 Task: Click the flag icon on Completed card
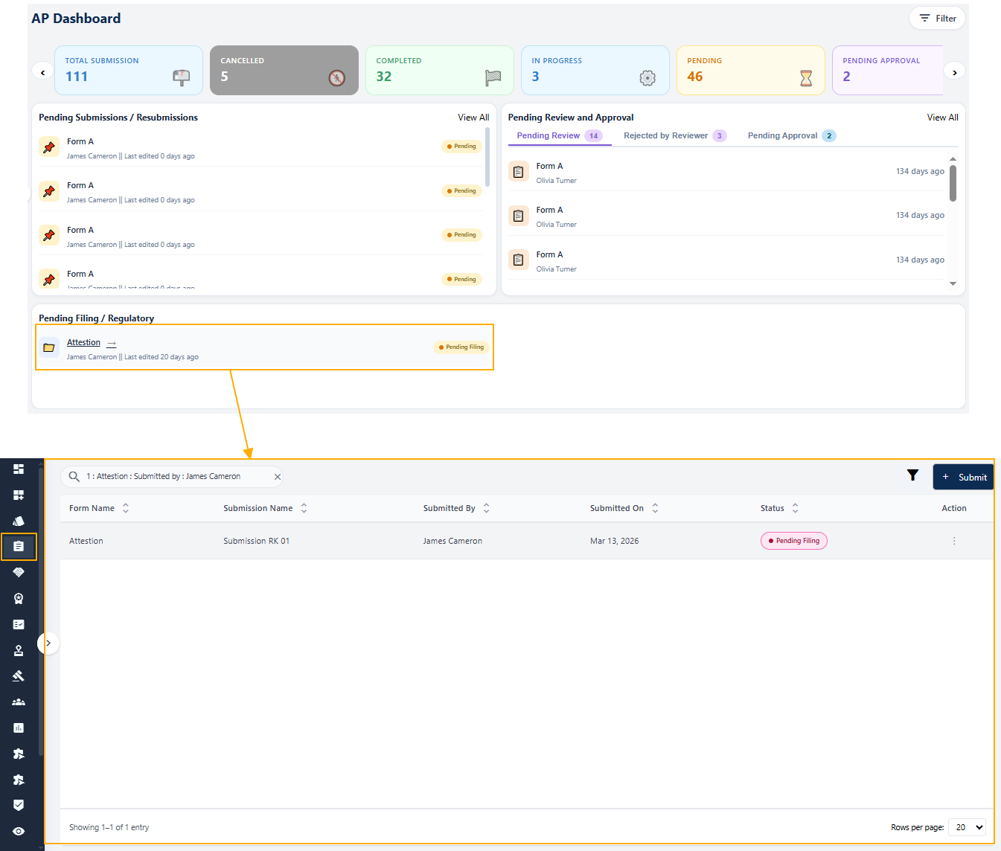point(493,77)
